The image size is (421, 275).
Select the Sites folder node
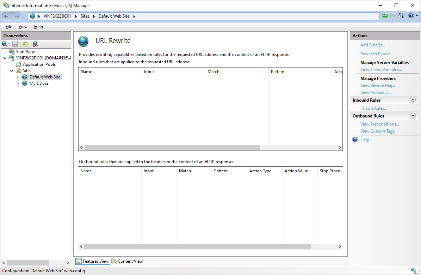pos(27,71)
